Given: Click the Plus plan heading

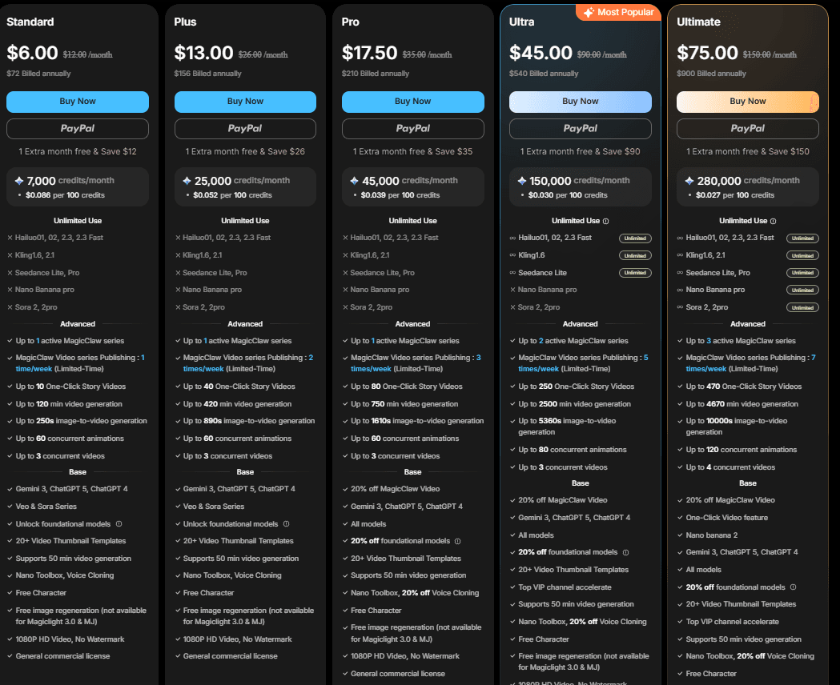Looking at the screenshot, I should tap(185, 22).
